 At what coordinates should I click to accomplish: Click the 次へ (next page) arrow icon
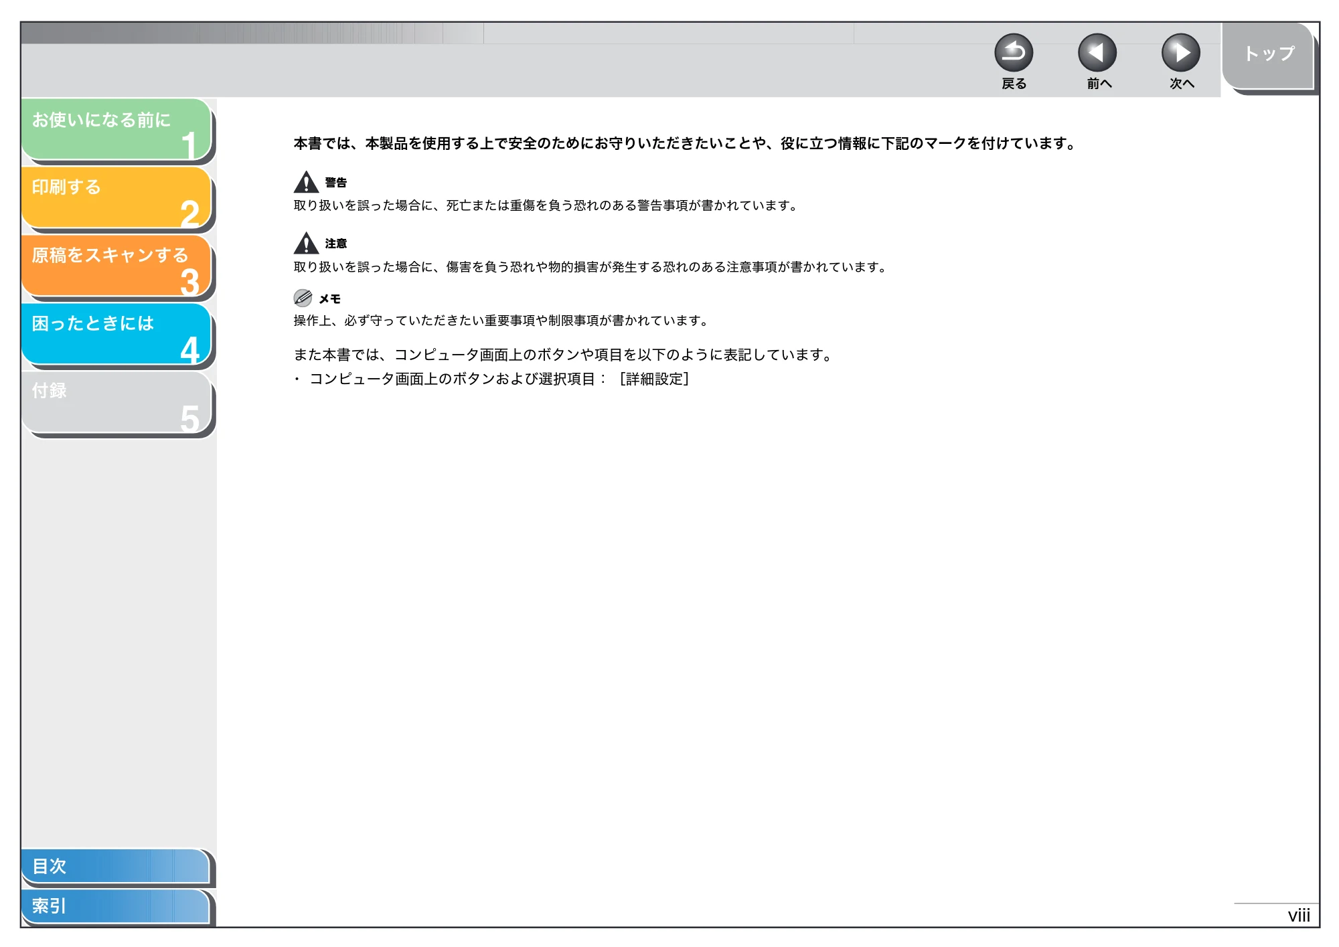tap(1181, 53)
